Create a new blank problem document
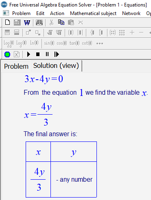The width and height of the screenshot is (151, 200). pos(7,22)
